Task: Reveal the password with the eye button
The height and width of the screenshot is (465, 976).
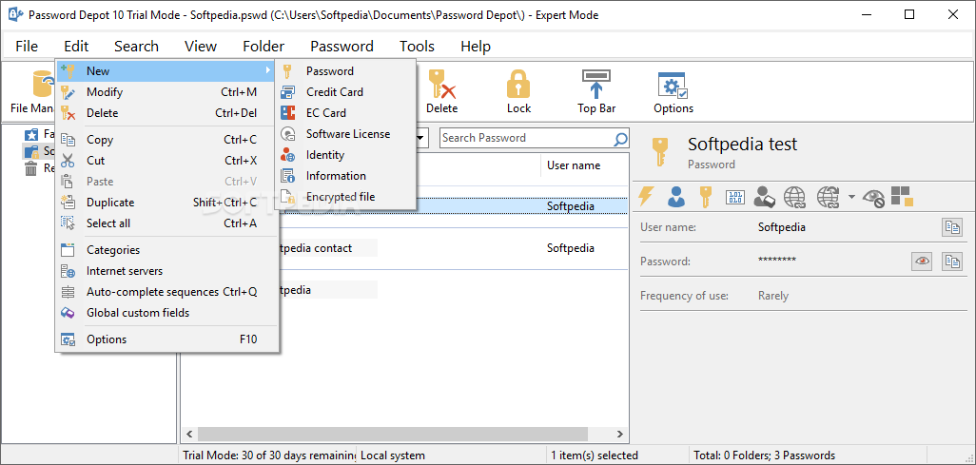Action: 922,262
